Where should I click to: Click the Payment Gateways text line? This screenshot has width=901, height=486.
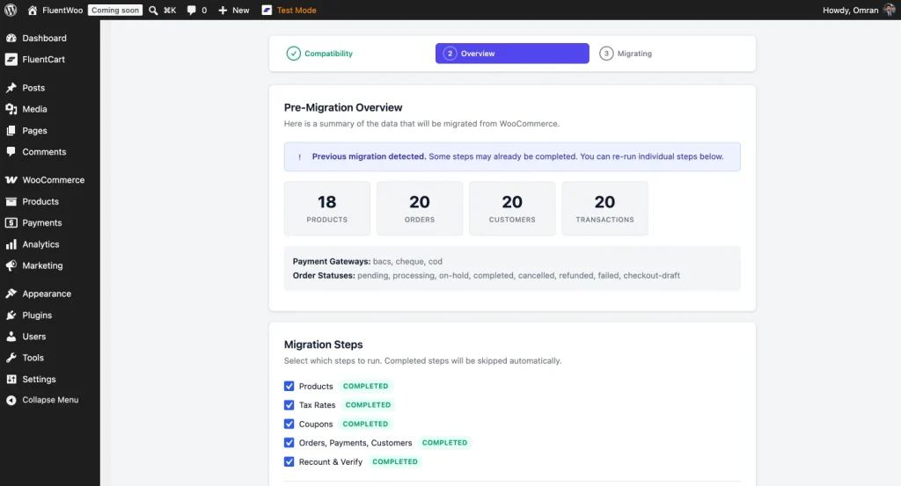click(x=368, y=262)
